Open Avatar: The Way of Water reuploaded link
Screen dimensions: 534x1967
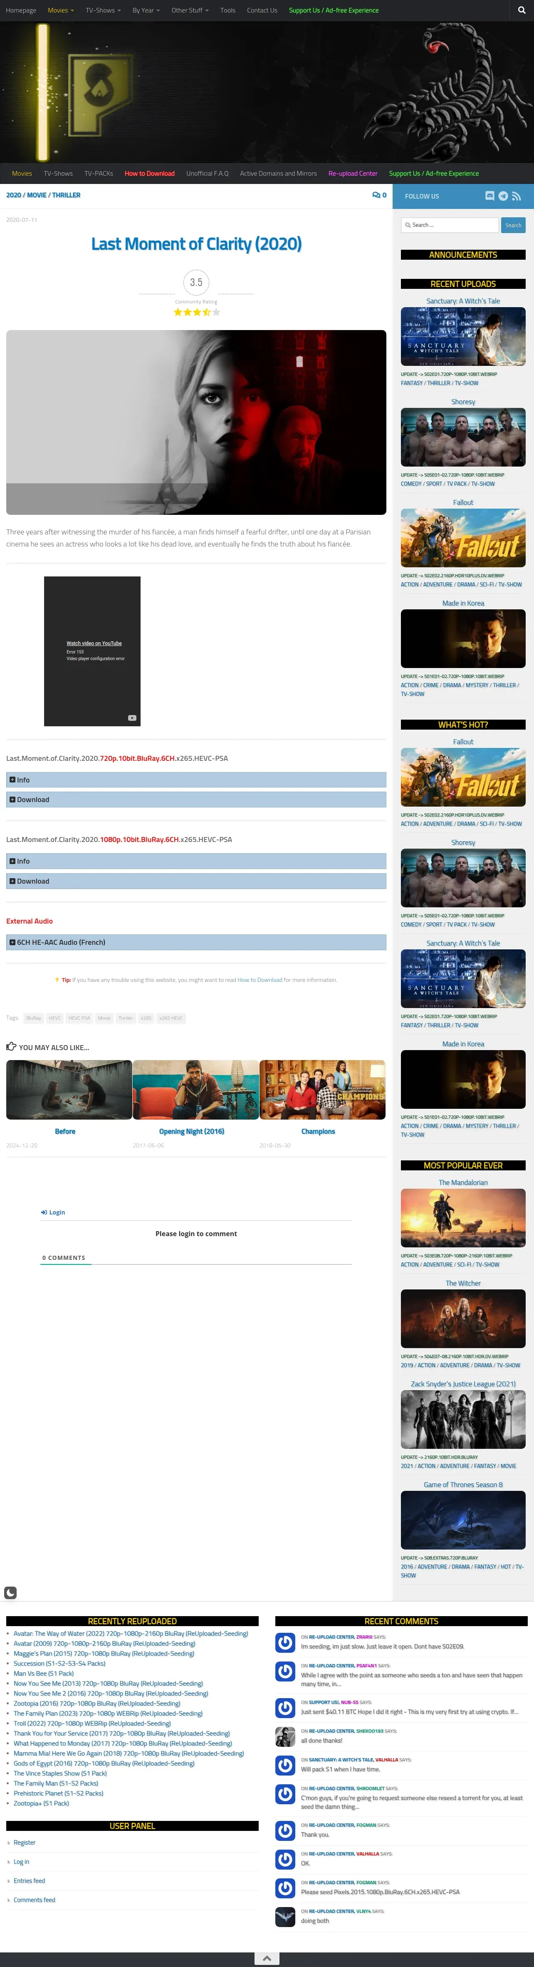coord(131,1633)
